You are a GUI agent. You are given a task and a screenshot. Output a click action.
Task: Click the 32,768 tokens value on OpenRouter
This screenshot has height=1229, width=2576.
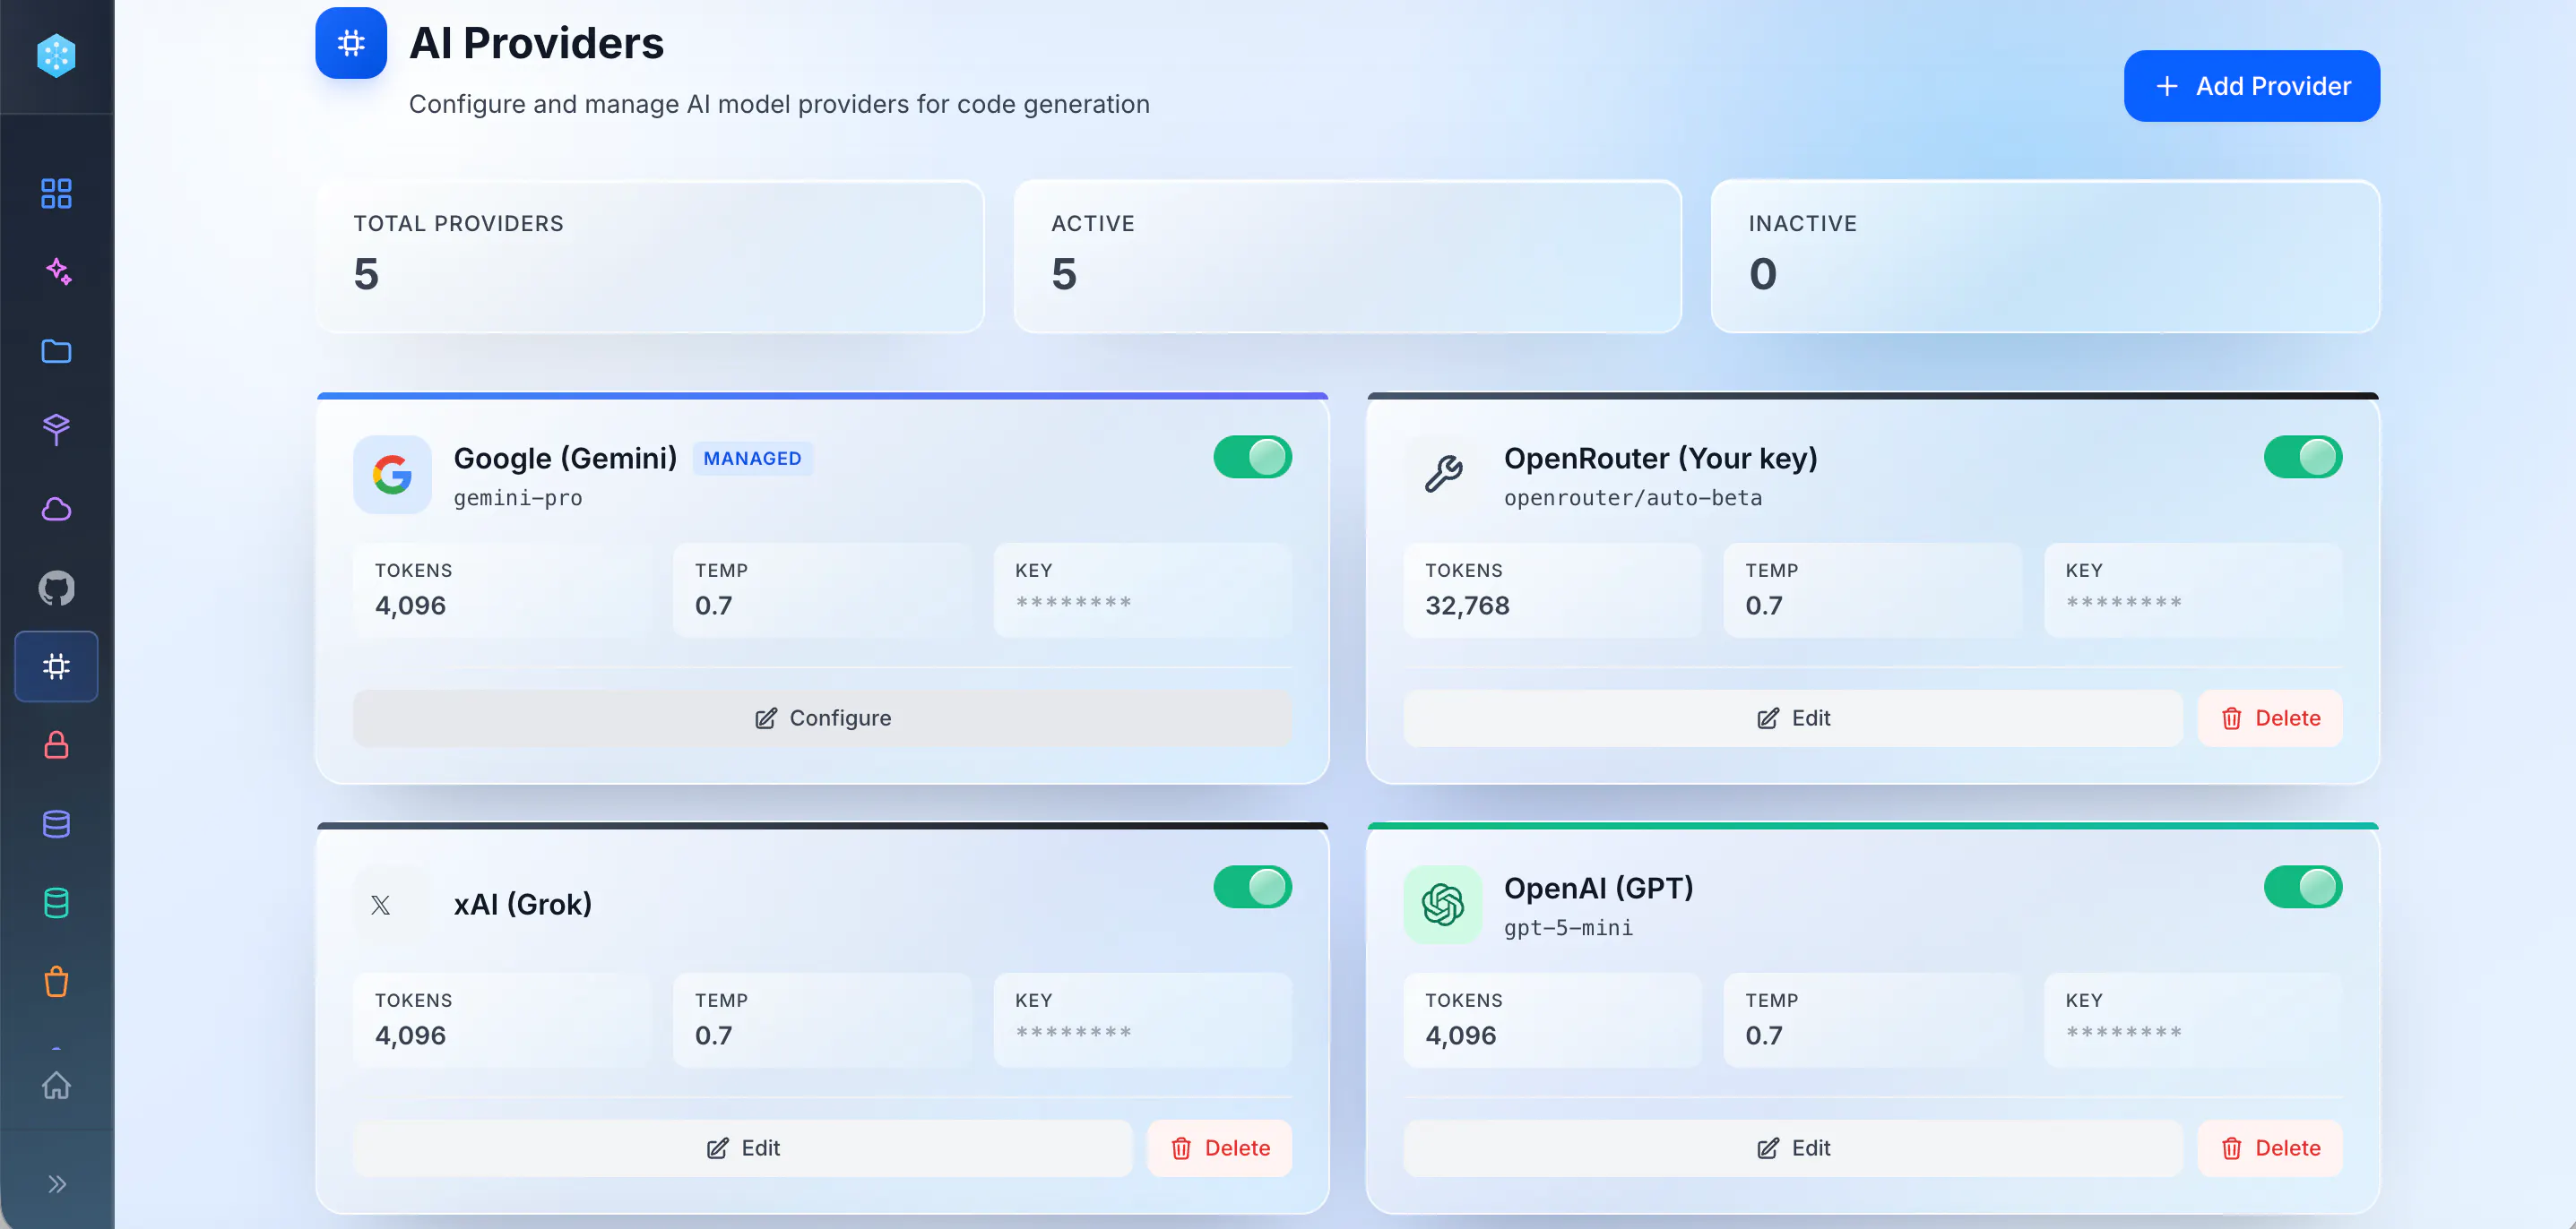1467,606
